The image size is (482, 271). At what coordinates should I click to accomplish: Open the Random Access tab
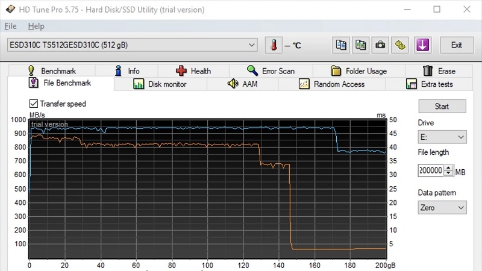click(x=332, y=84)
